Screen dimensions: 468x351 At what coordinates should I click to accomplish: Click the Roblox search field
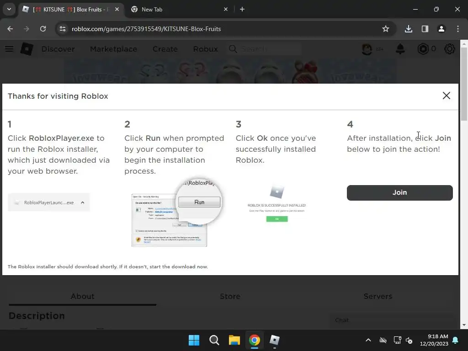click(x=265, y=49)
